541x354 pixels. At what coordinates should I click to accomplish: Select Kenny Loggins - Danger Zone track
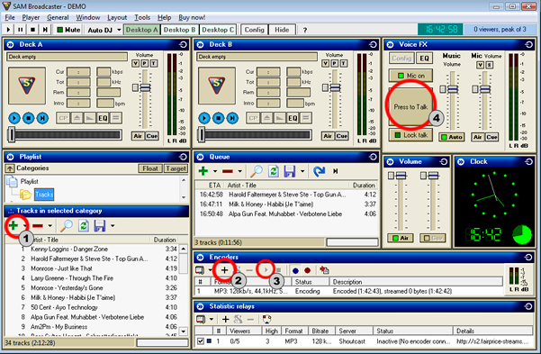tap(95, 249)
